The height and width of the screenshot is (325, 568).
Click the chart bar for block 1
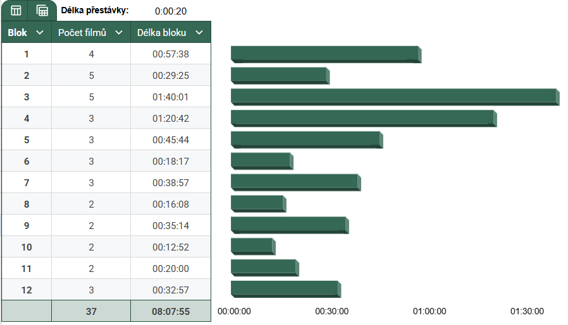(x=325, y=54)
